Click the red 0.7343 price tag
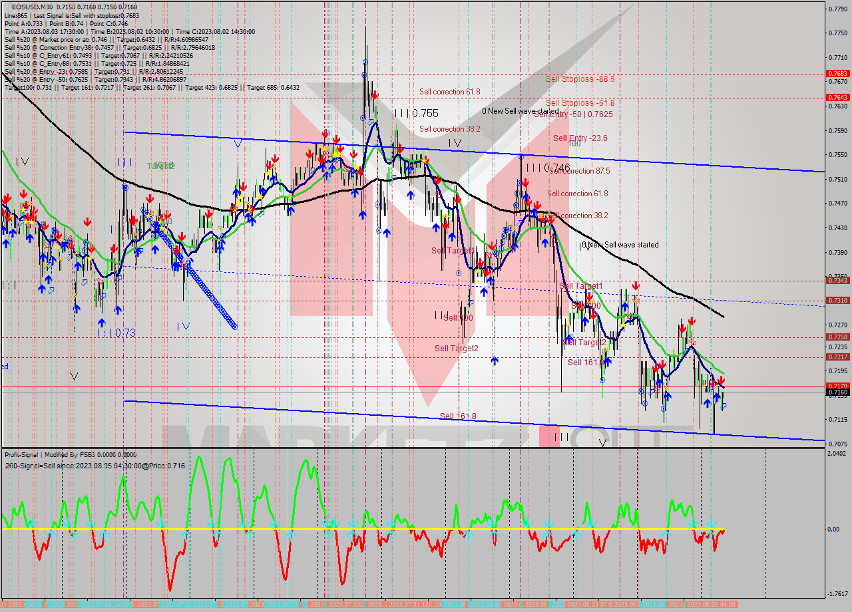Screen dimensions: 852x612 (837, 280)
